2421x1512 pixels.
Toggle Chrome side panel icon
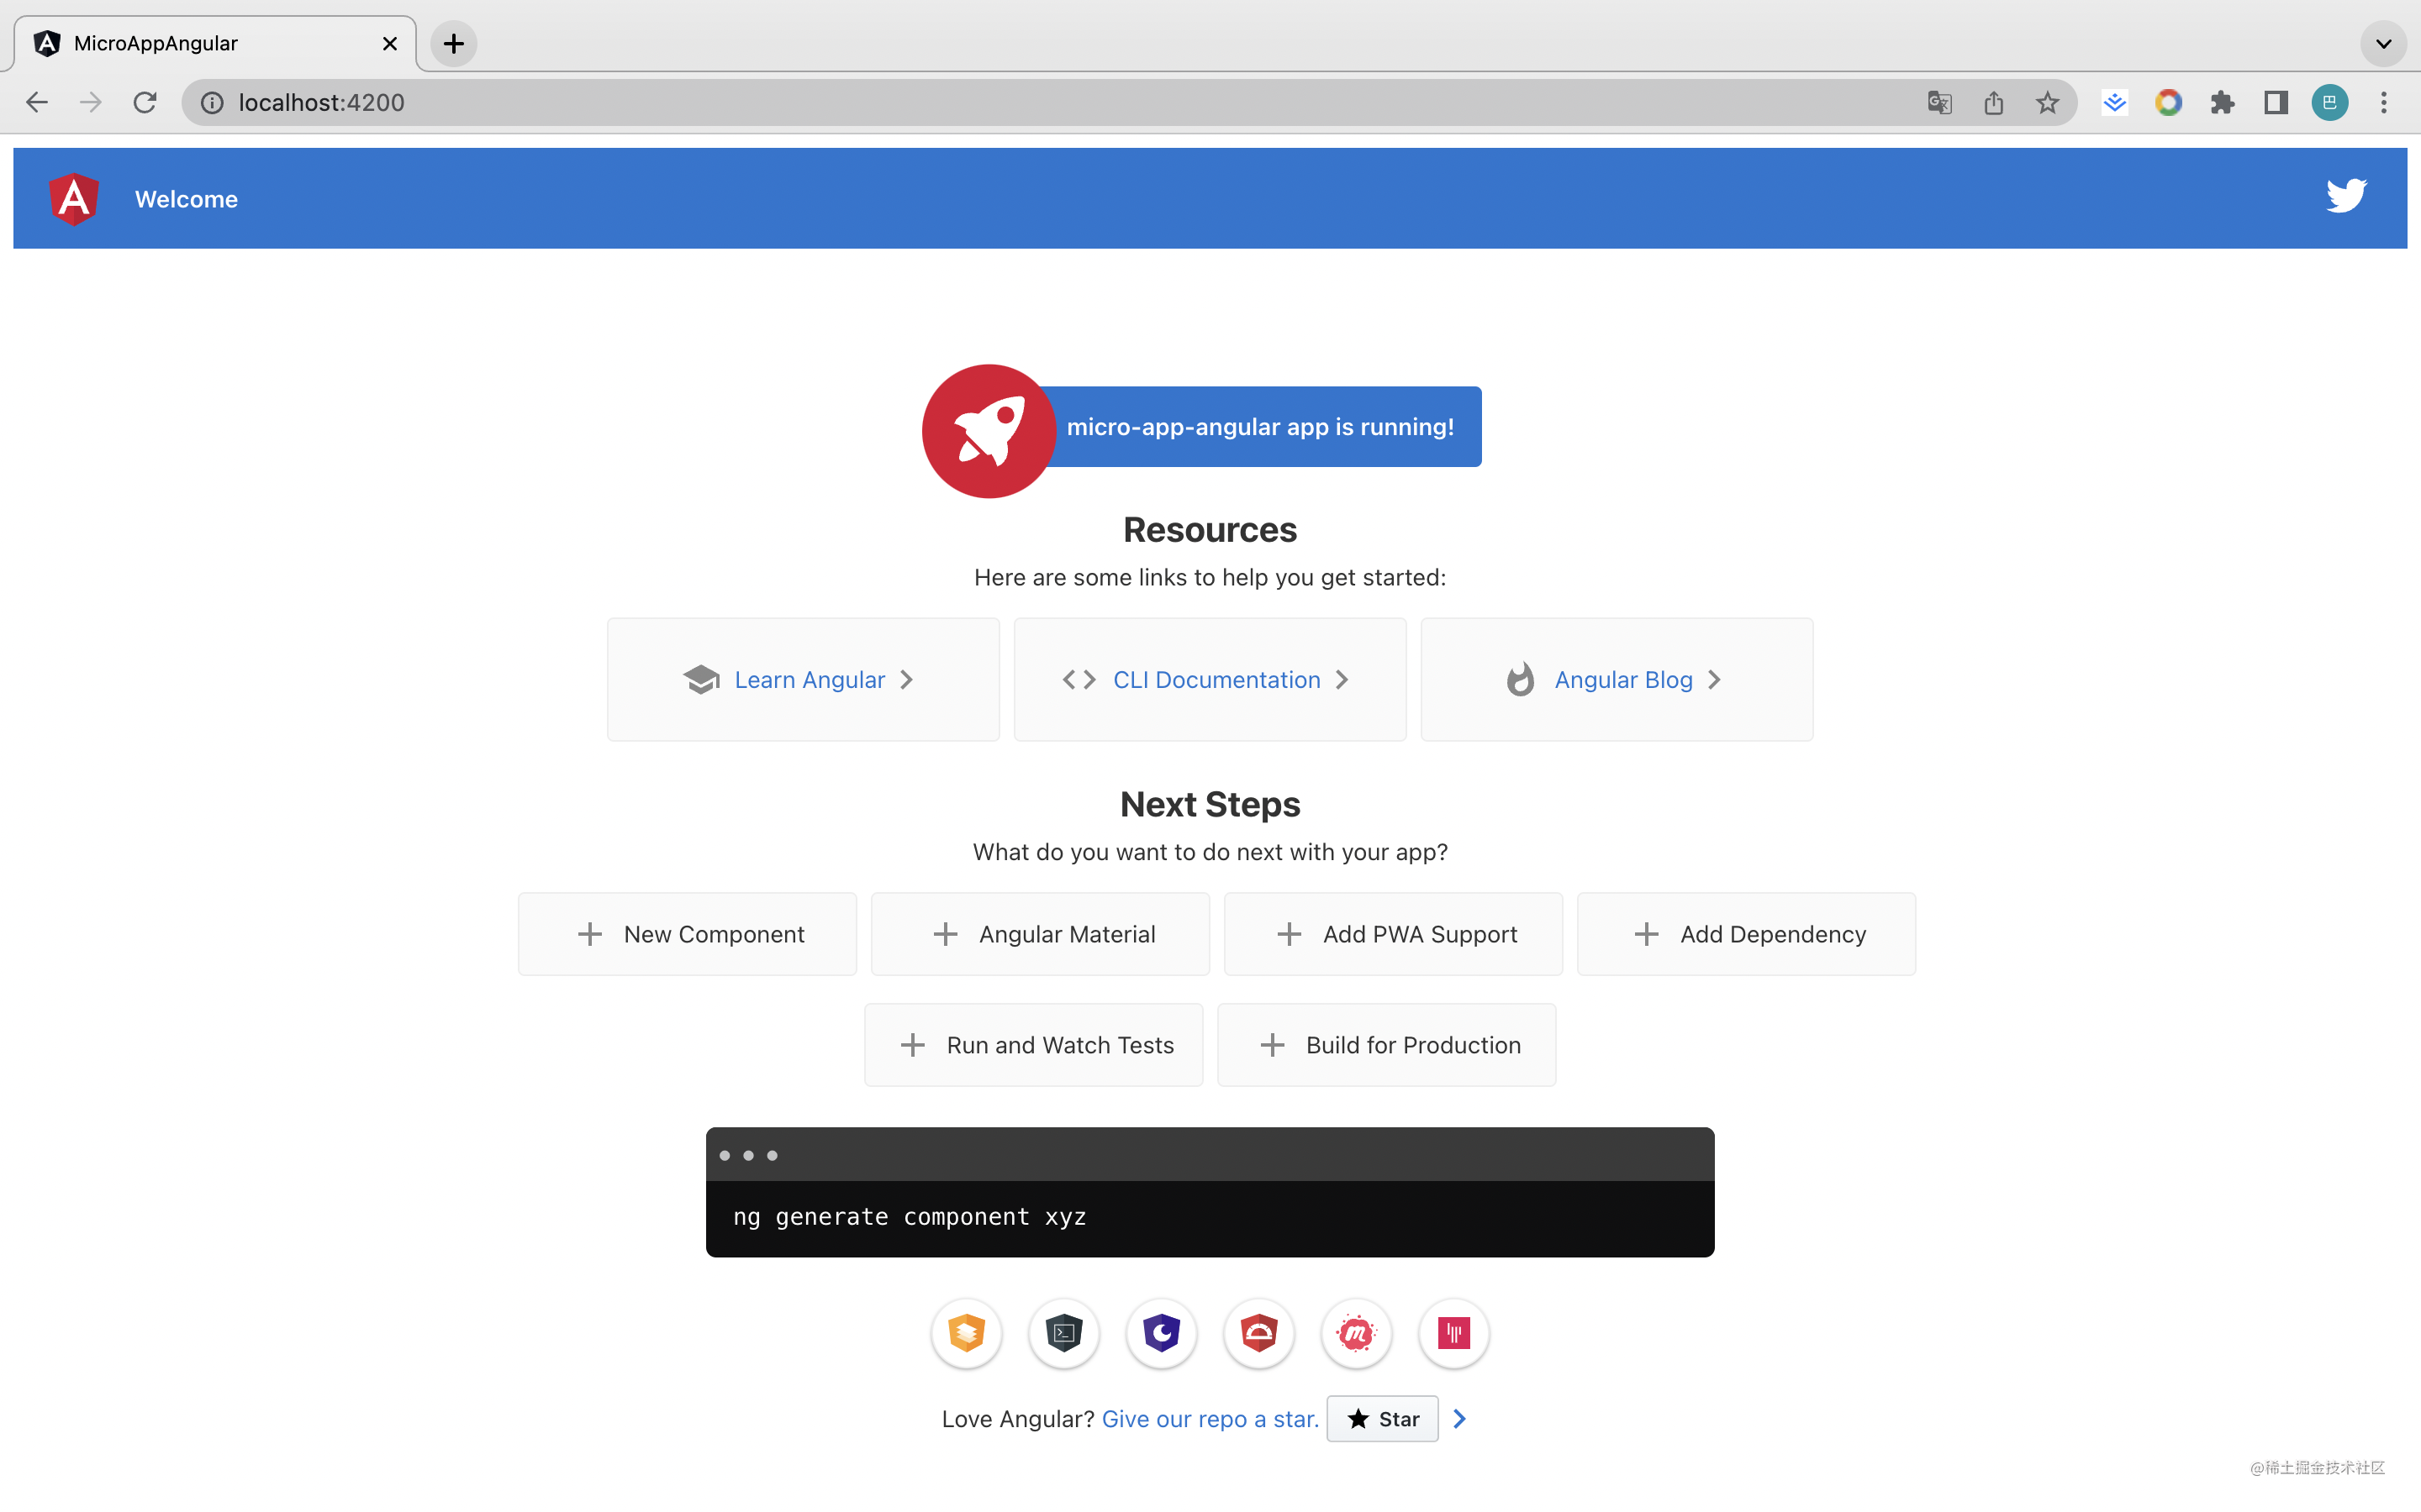pyautogui.click(x=2275, y=103)
